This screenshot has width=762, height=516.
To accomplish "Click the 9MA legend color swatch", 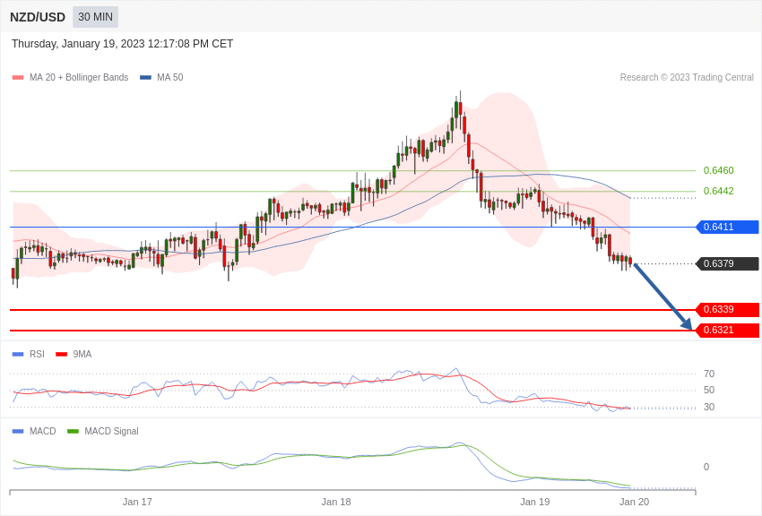I will tap(61, 355).
